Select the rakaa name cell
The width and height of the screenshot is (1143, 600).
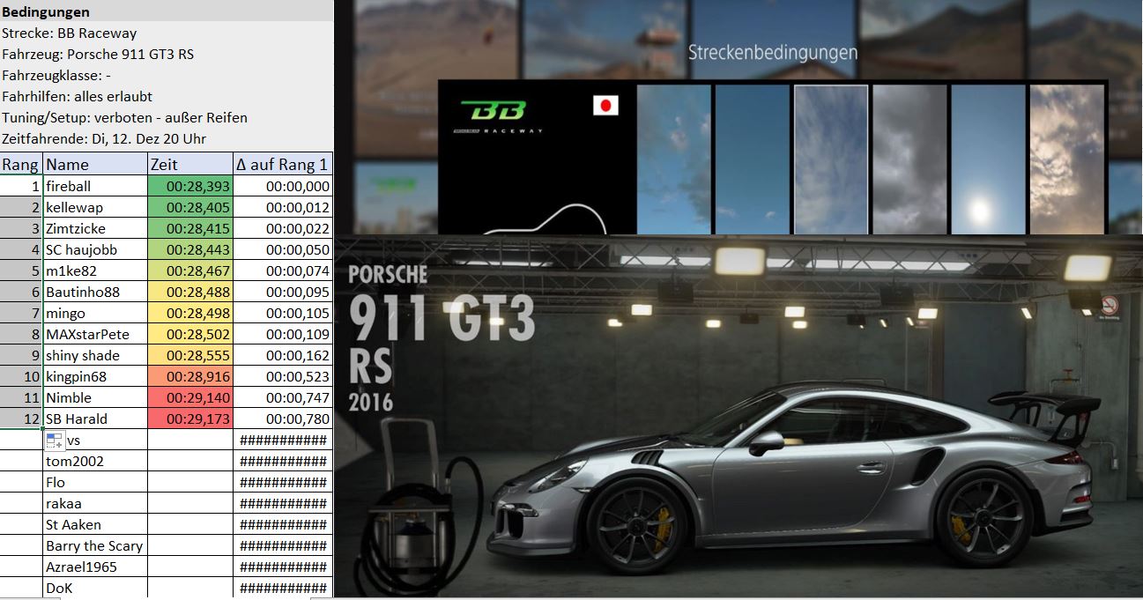tap(95, 503)
